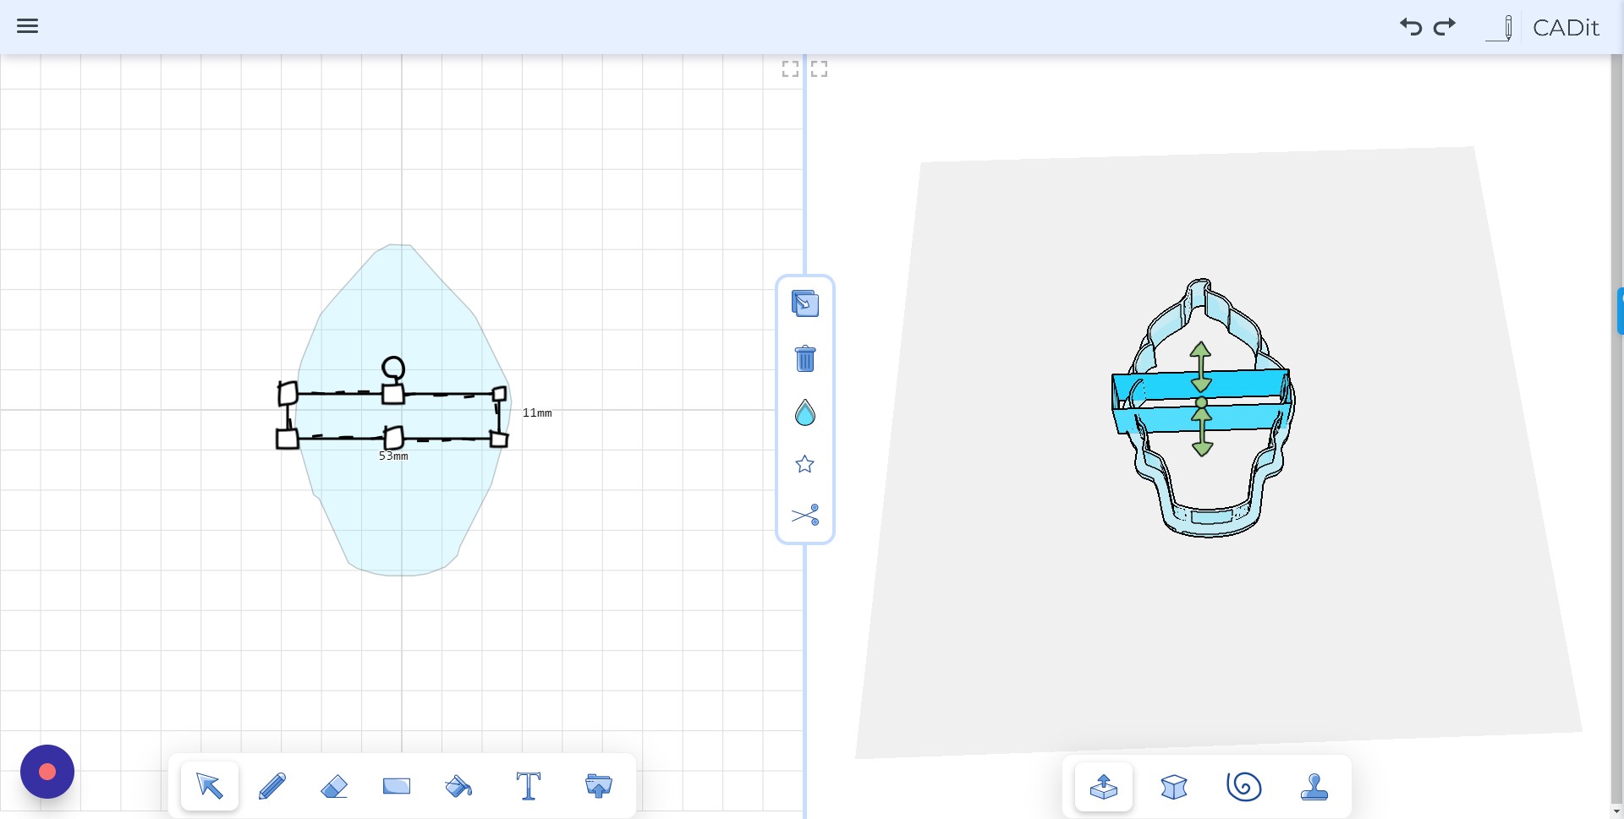Click the top-left resize handle of rectangle
Screen dimensions: 1624x819
coord(288,394)
